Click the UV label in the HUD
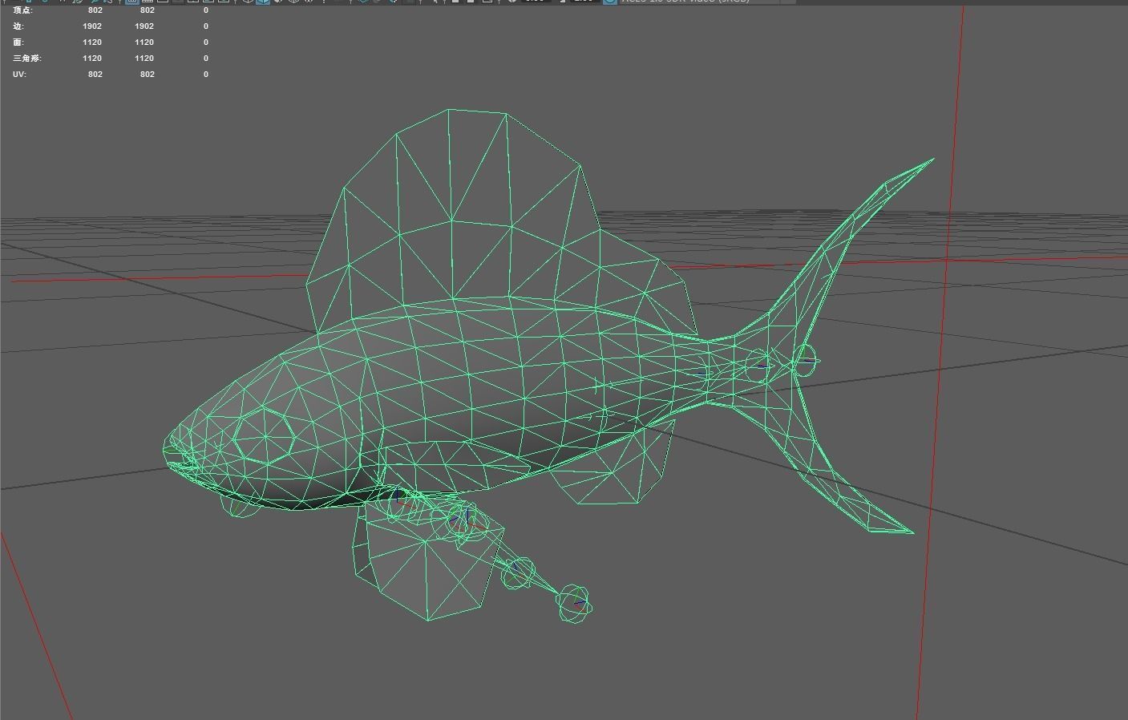1128x720 pixels. 19,75
